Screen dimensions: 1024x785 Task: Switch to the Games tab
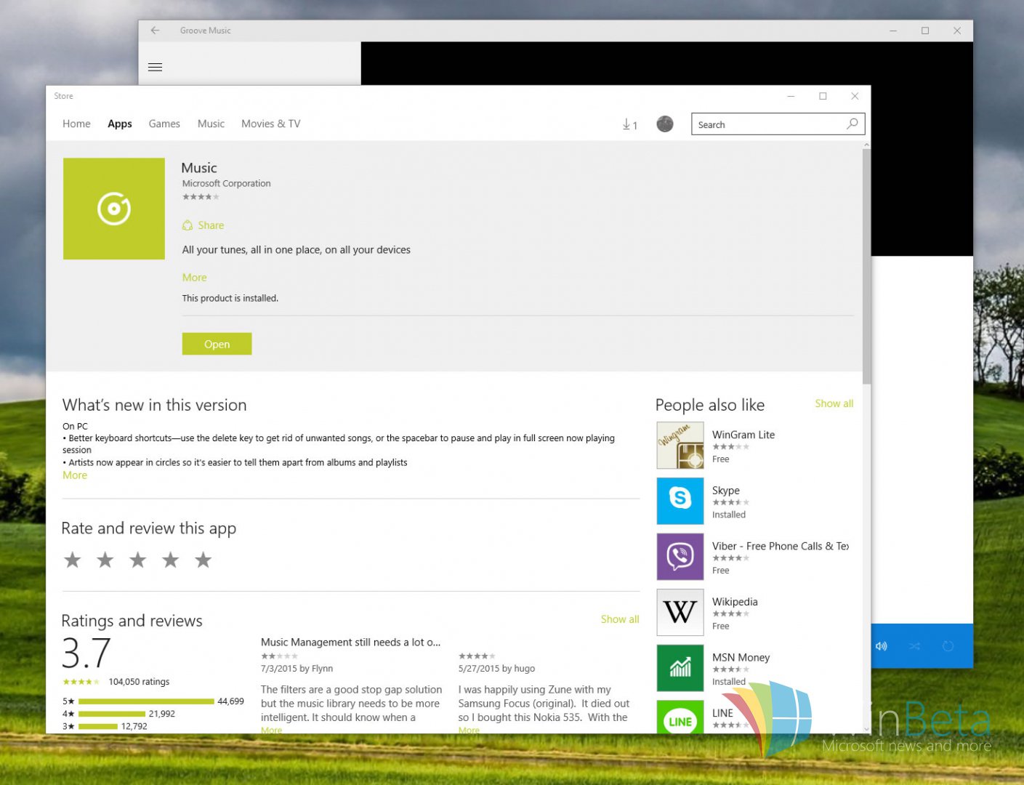164,124
